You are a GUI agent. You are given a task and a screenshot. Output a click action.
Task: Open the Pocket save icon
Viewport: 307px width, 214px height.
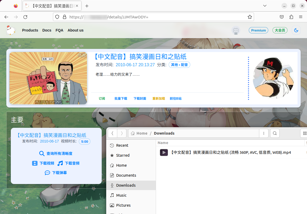coord(282,17)
